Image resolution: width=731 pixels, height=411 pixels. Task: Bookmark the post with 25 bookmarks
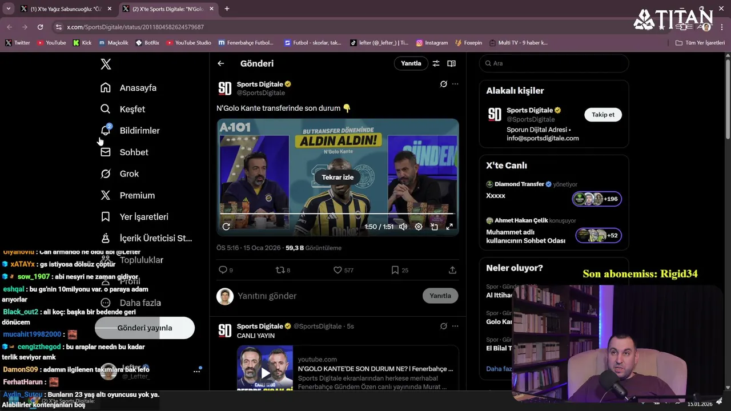click(x=399, y=270)
